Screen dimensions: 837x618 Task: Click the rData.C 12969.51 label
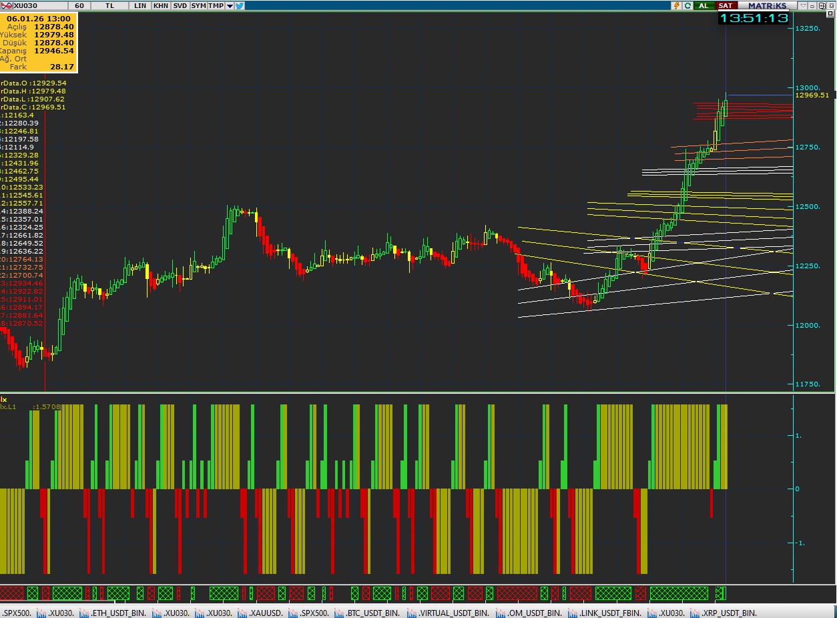(x=33, y=107)
